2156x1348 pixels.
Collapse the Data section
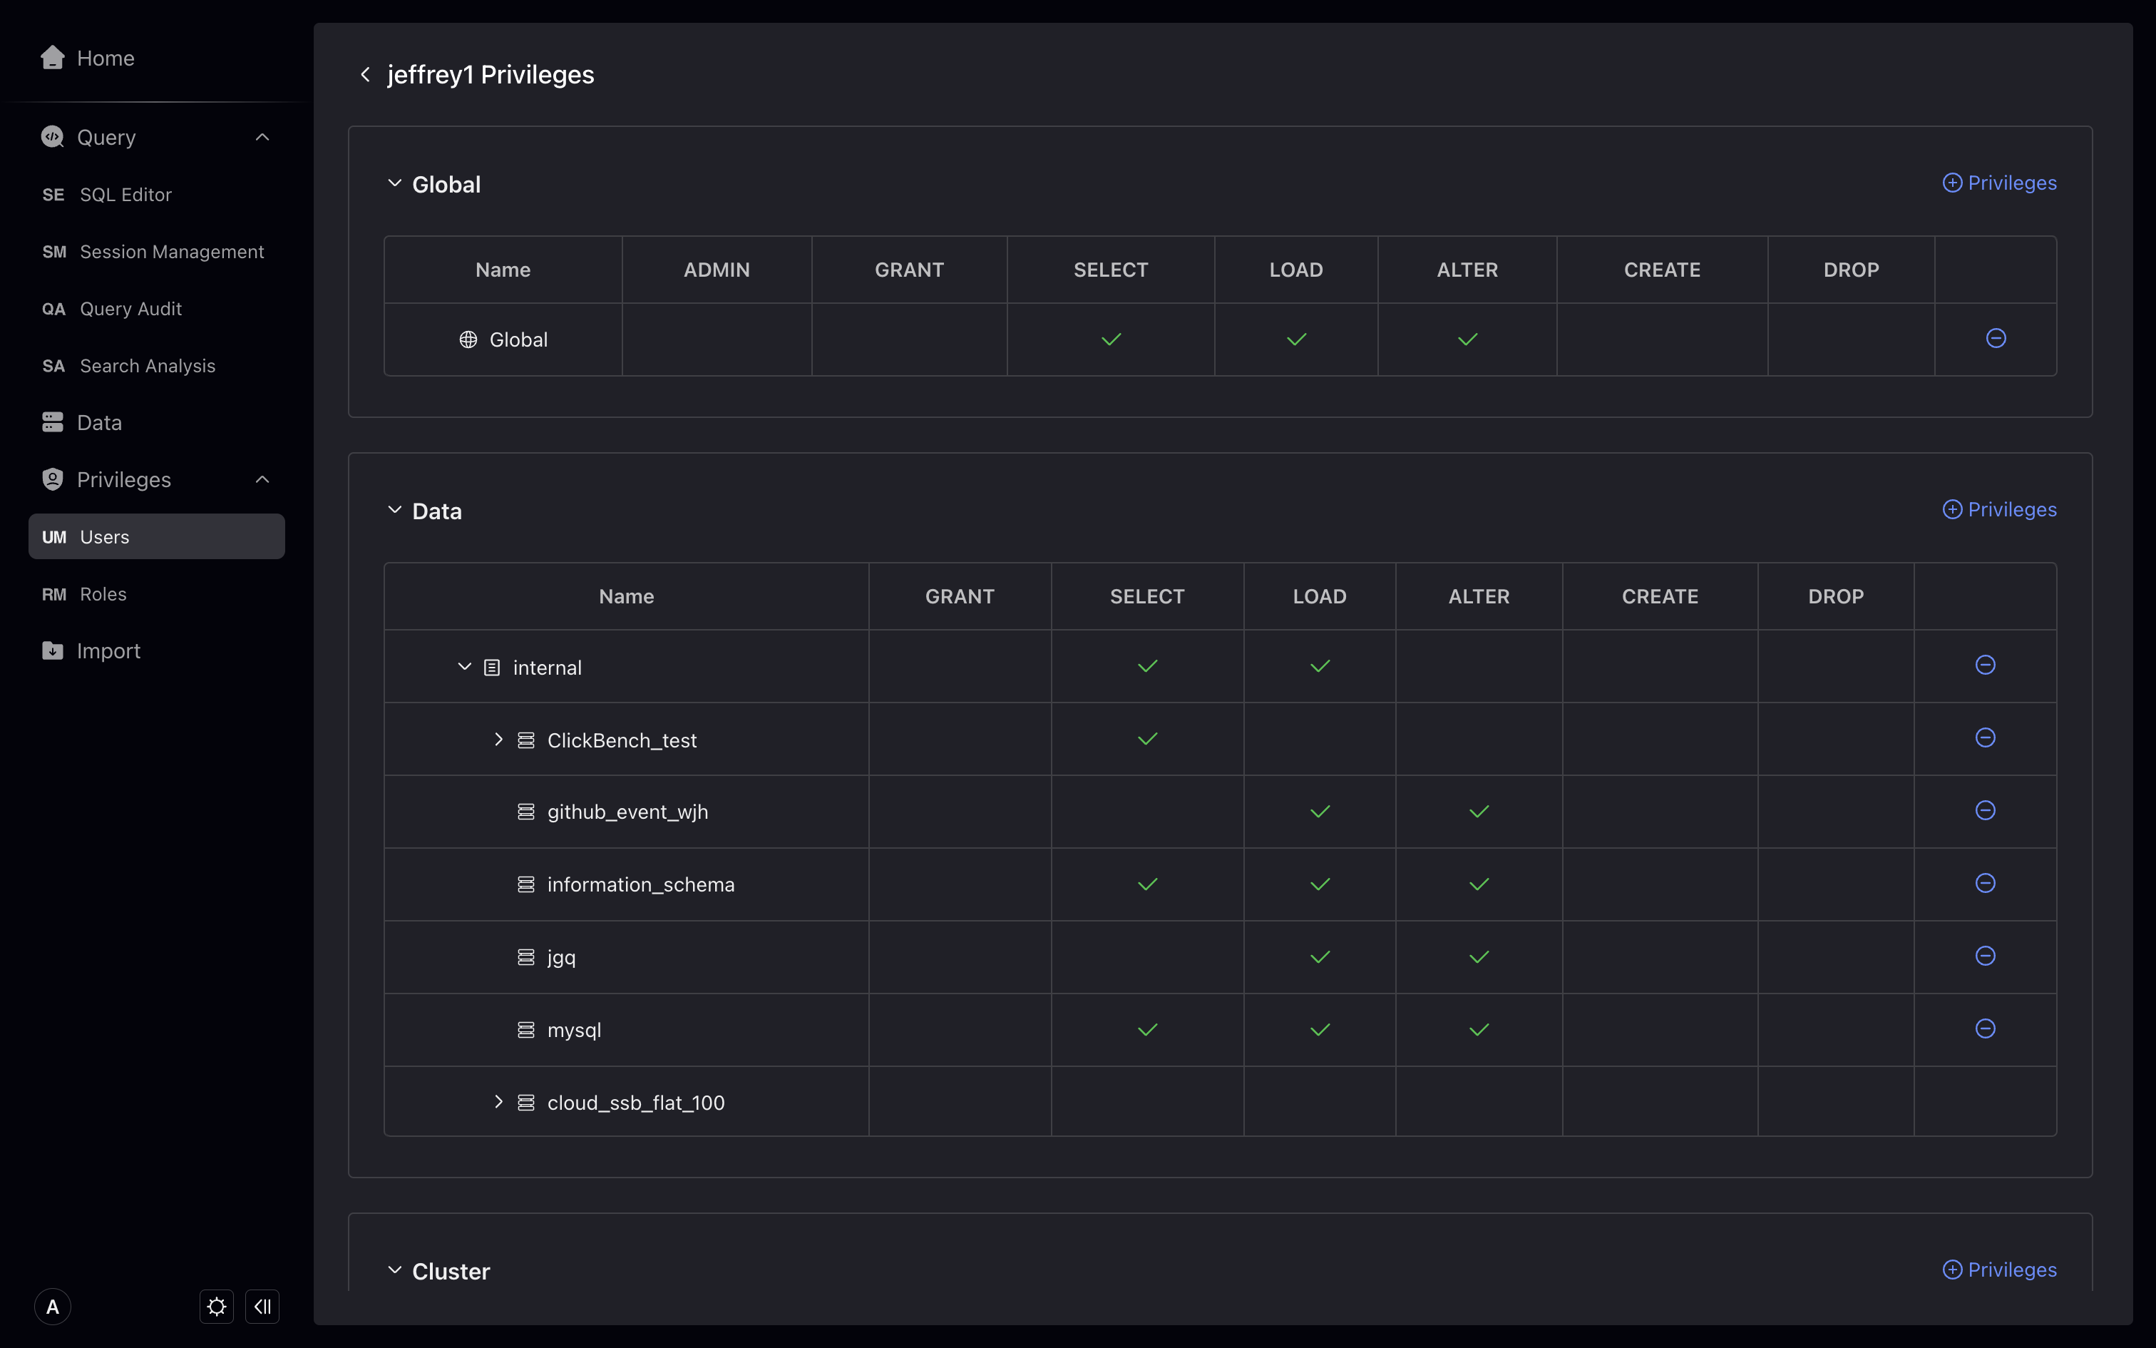[x=395, y=510]
